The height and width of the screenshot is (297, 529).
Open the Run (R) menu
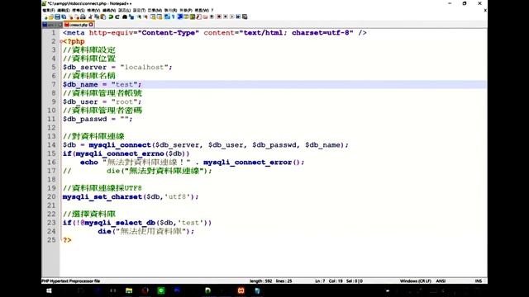pos(171,11)
